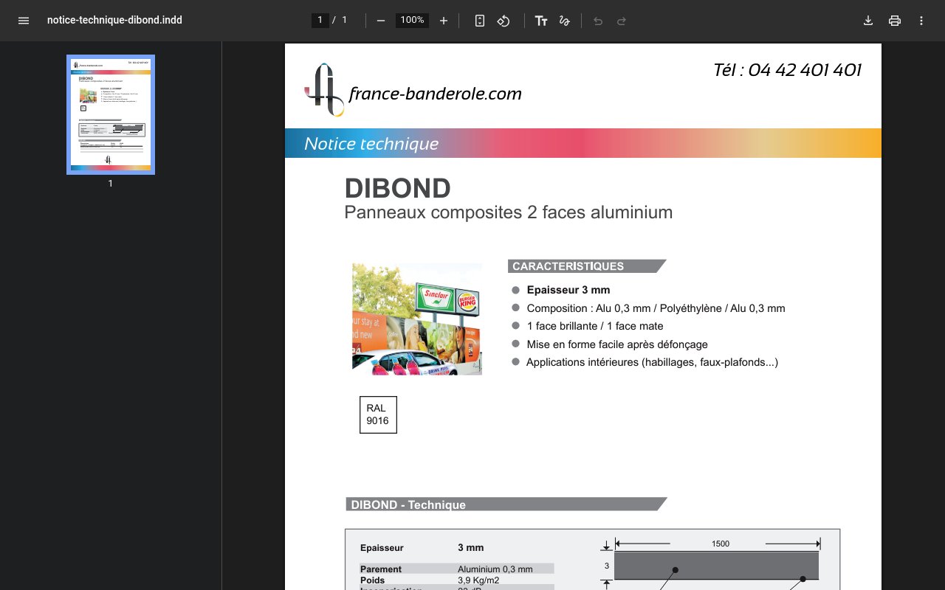Rotate the document counterclockwise
Screen dimensions: 945x590
pos(504,21)
